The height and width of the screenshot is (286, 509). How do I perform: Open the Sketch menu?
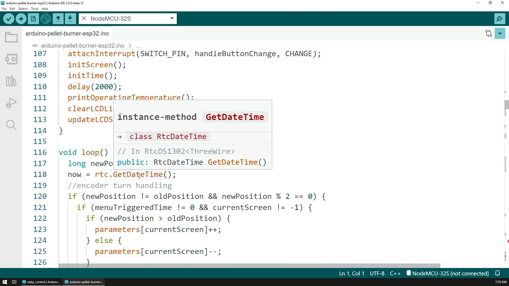tap(23, 9)
